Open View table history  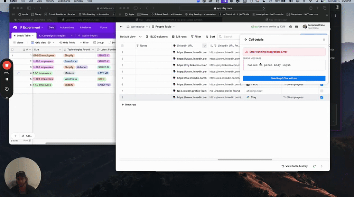[295, 166]
